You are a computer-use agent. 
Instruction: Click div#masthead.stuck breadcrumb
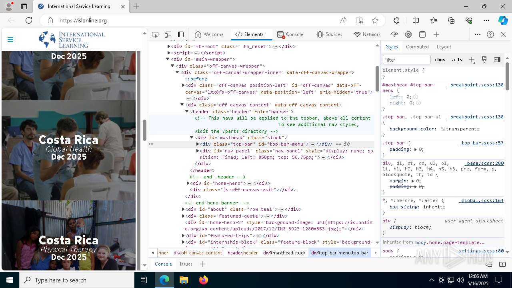[x=284, y=253]
